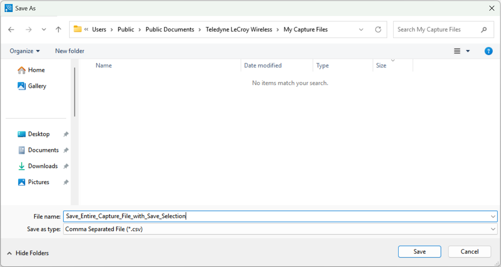
Task: Open the view options dropdown arrow
Action: coord(468,51)
